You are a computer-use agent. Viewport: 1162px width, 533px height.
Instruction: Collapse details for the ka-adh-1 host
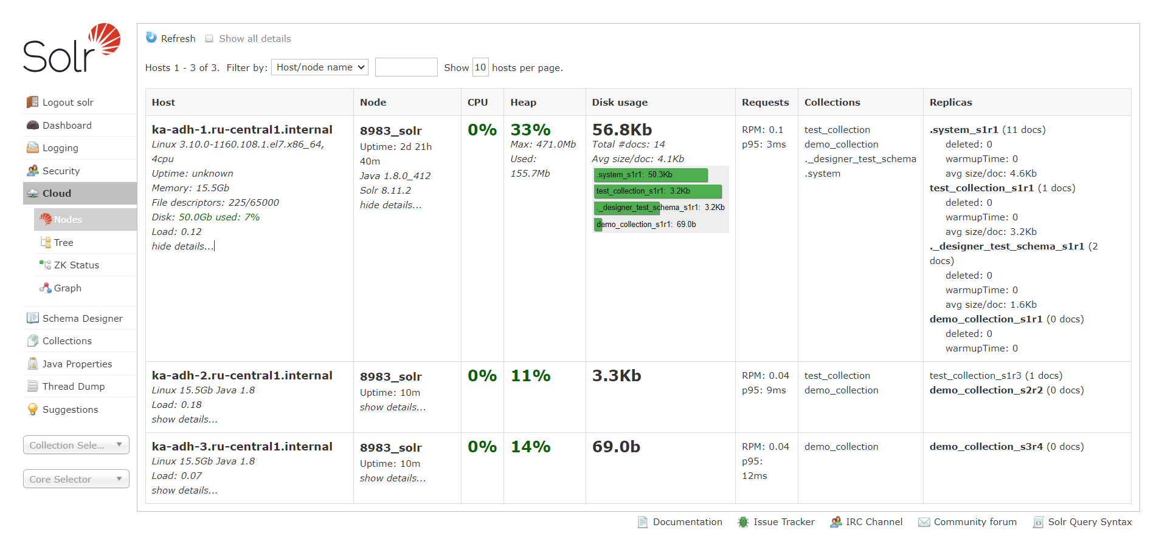182,246
